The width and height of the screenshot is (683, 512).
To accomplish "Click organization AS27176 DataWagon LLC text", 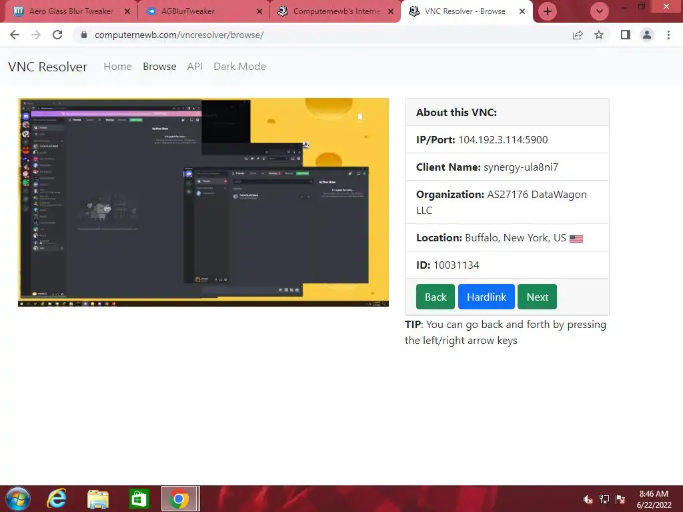I will (502, 203).
